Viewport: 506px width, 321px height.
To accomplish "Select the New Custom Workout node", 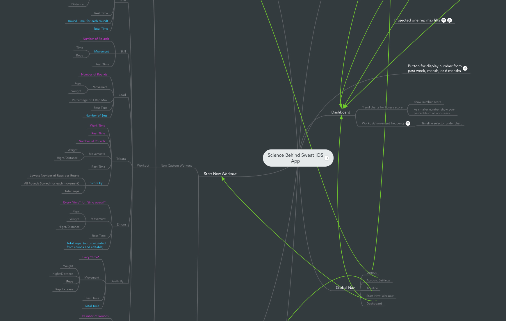I will (x=176, y=166).
